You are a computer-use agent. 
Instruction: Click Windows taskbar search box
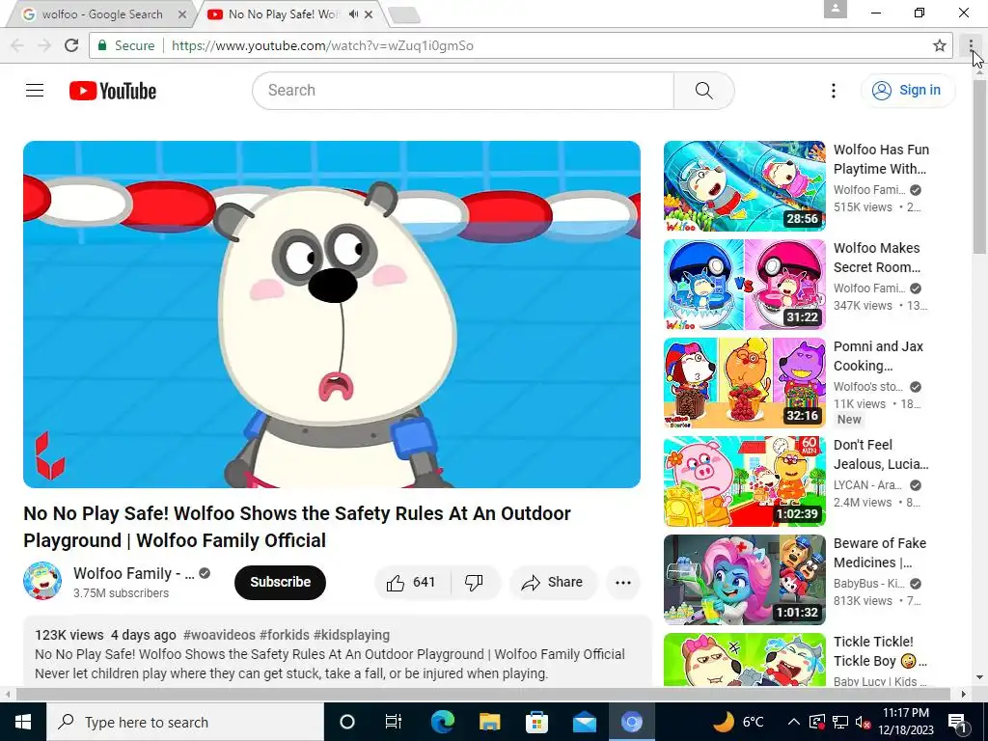point(184,722)
